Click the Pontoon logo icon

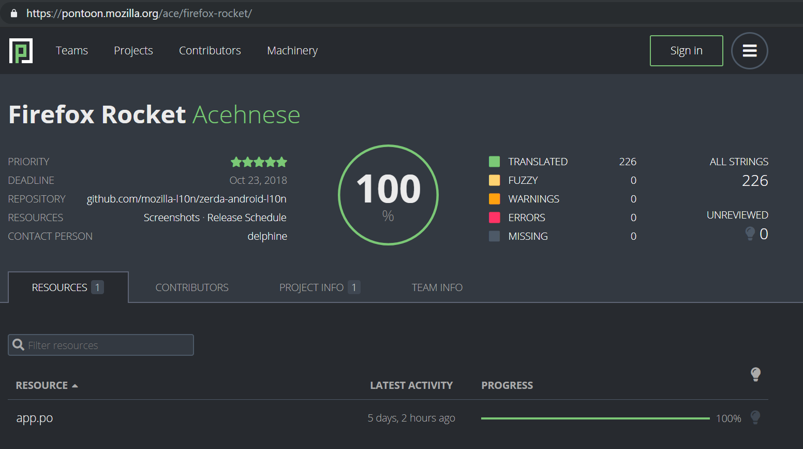[x=21, y=51]
